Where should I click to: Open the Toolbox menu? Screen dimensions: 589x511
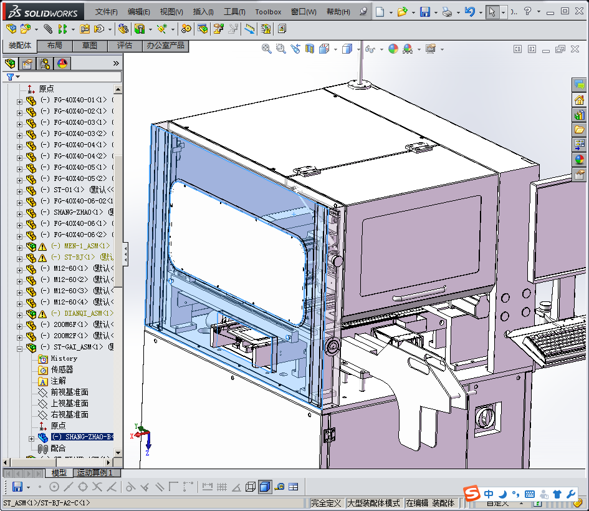(268, 12)
